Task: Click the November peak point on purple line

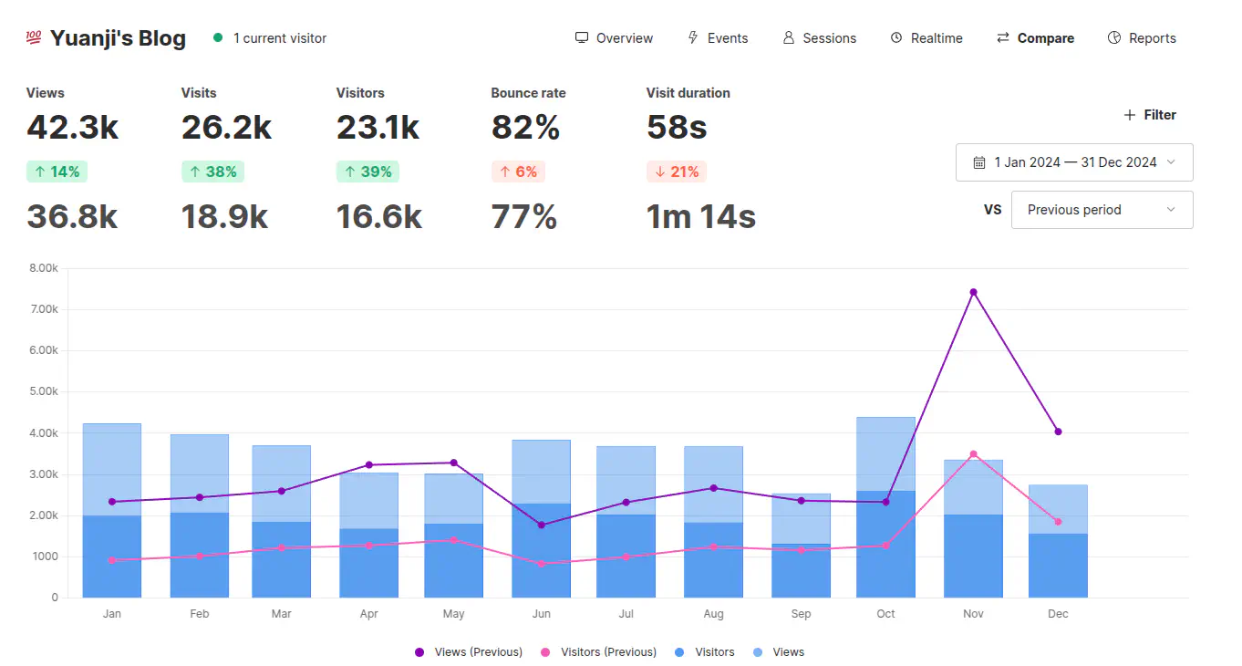Action: click(973, 292)
